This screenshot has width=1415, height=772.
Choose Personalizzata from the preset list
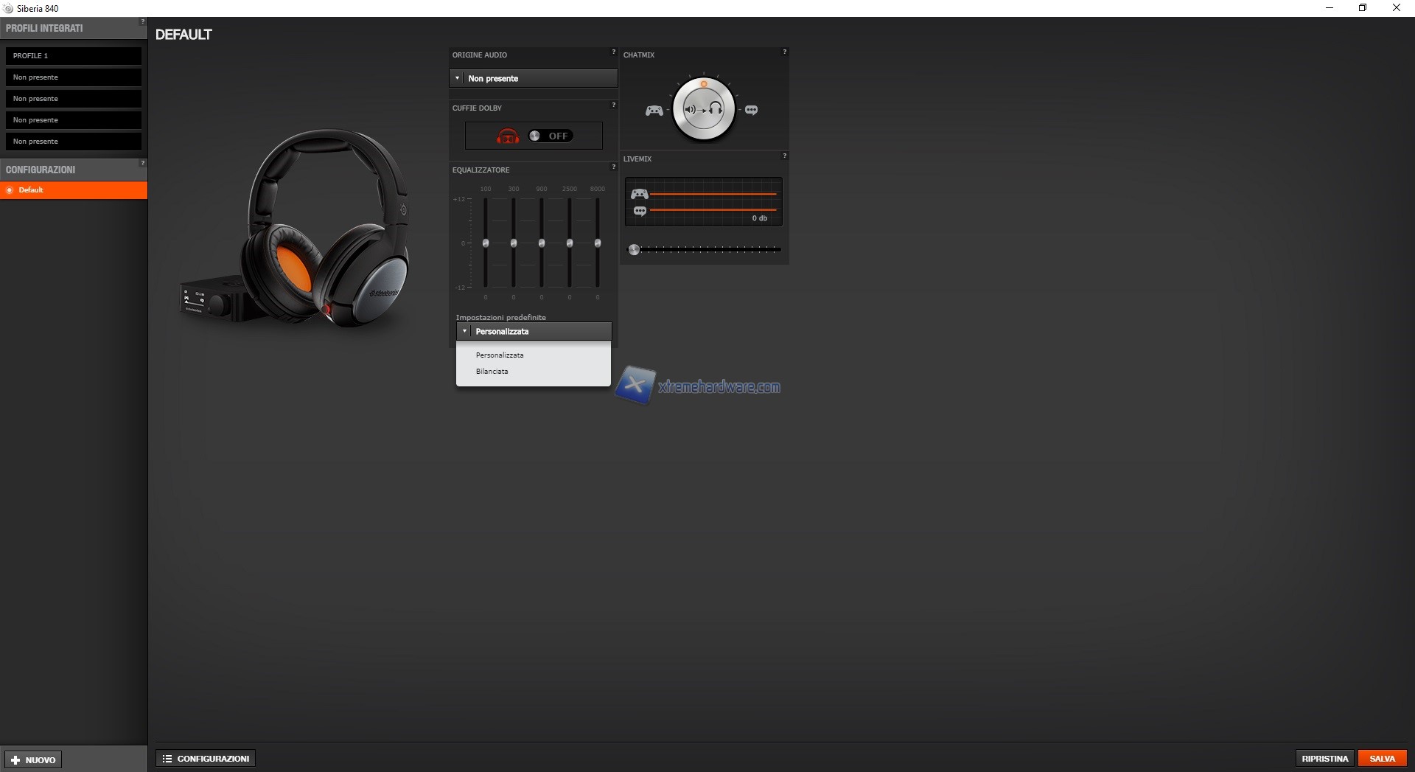pyautogui.click(x=500, y=355)
